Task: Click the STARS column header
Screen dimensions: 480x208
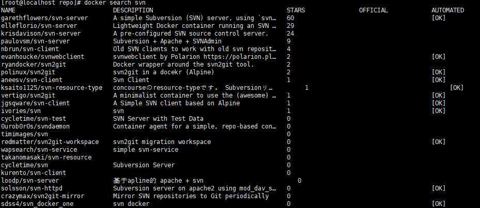Action: point(296,10)
